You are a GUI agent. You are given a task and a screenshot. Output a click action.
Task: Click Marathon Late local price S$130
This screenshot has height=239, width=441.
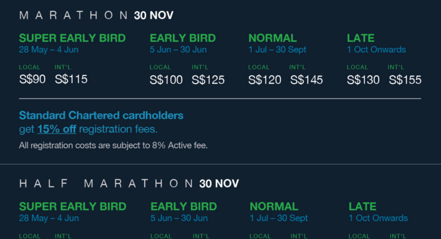[363, 80]
